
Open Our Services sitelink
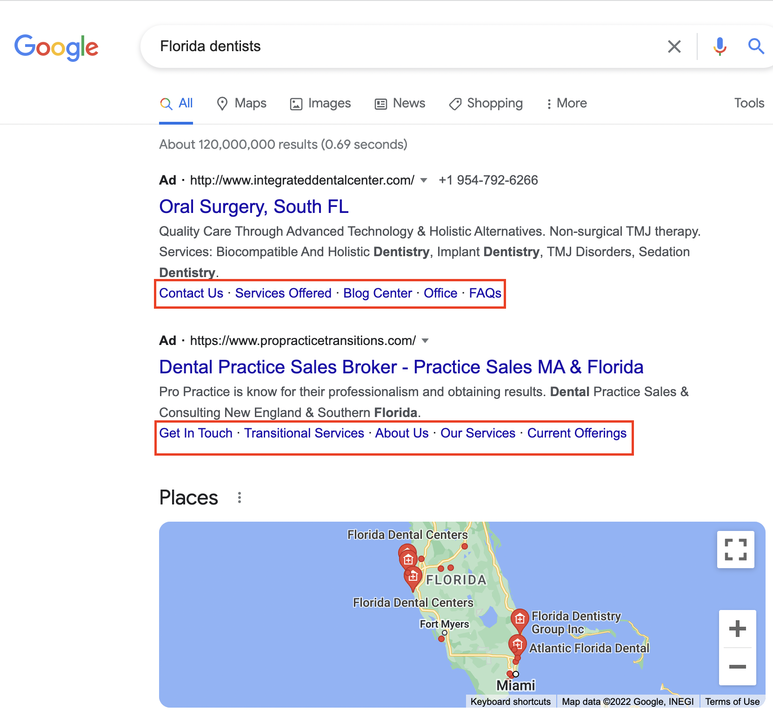tap(478, 433)
